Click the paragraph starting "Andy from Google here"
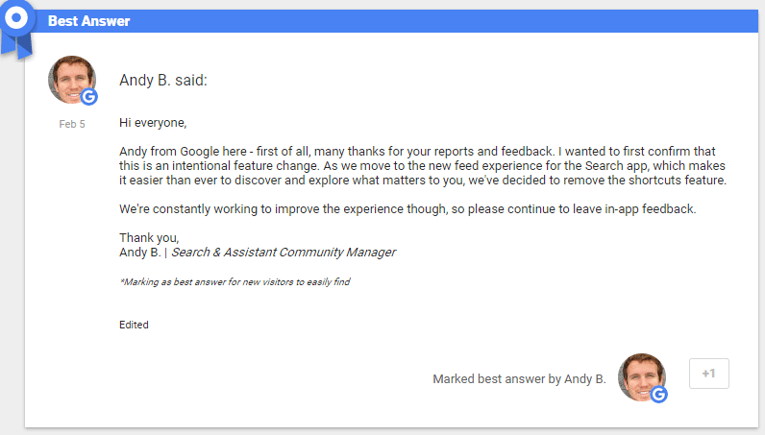The height and width of the screenshot is (435, 765). coord(423,166)
